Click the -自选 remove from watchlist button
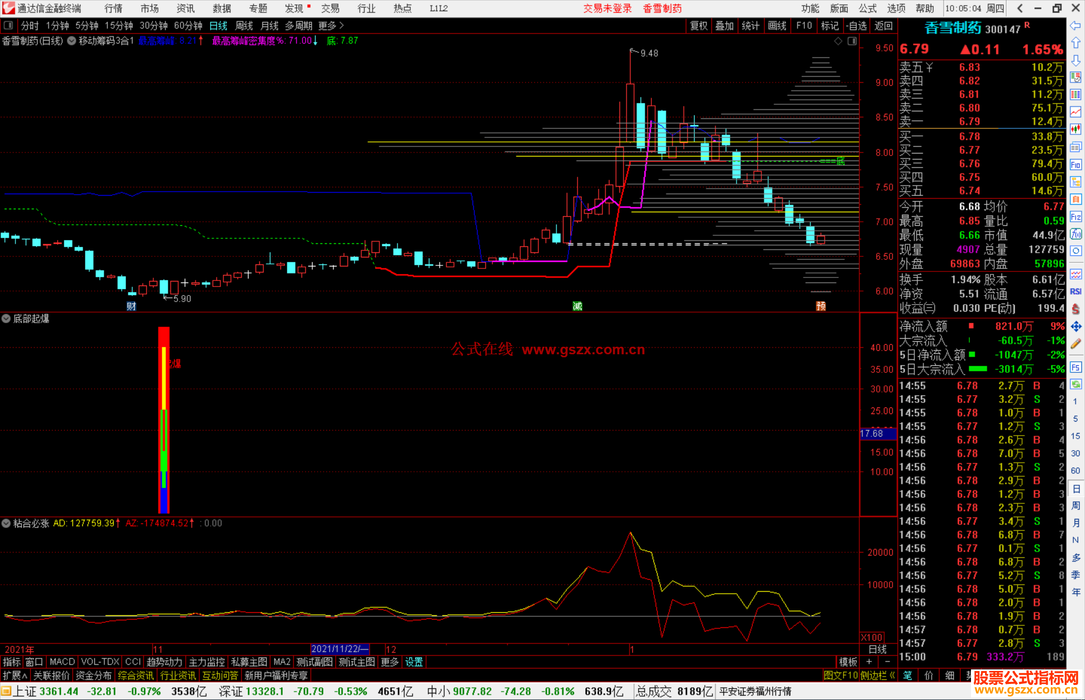The height and width of the screenshot is (700, 1085). [856, 26]
